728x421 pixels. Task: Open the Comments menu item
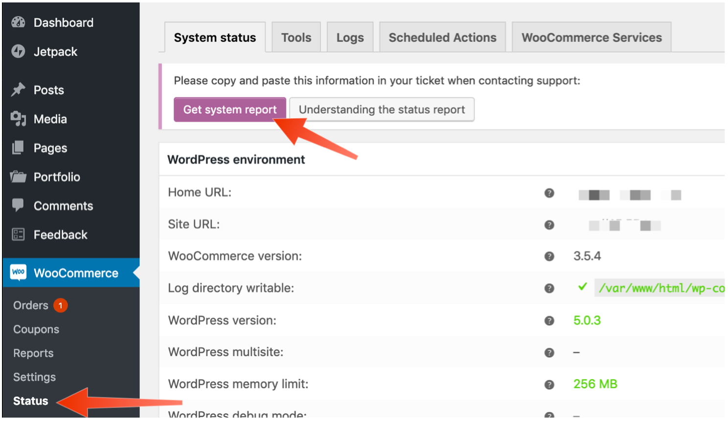71,206
